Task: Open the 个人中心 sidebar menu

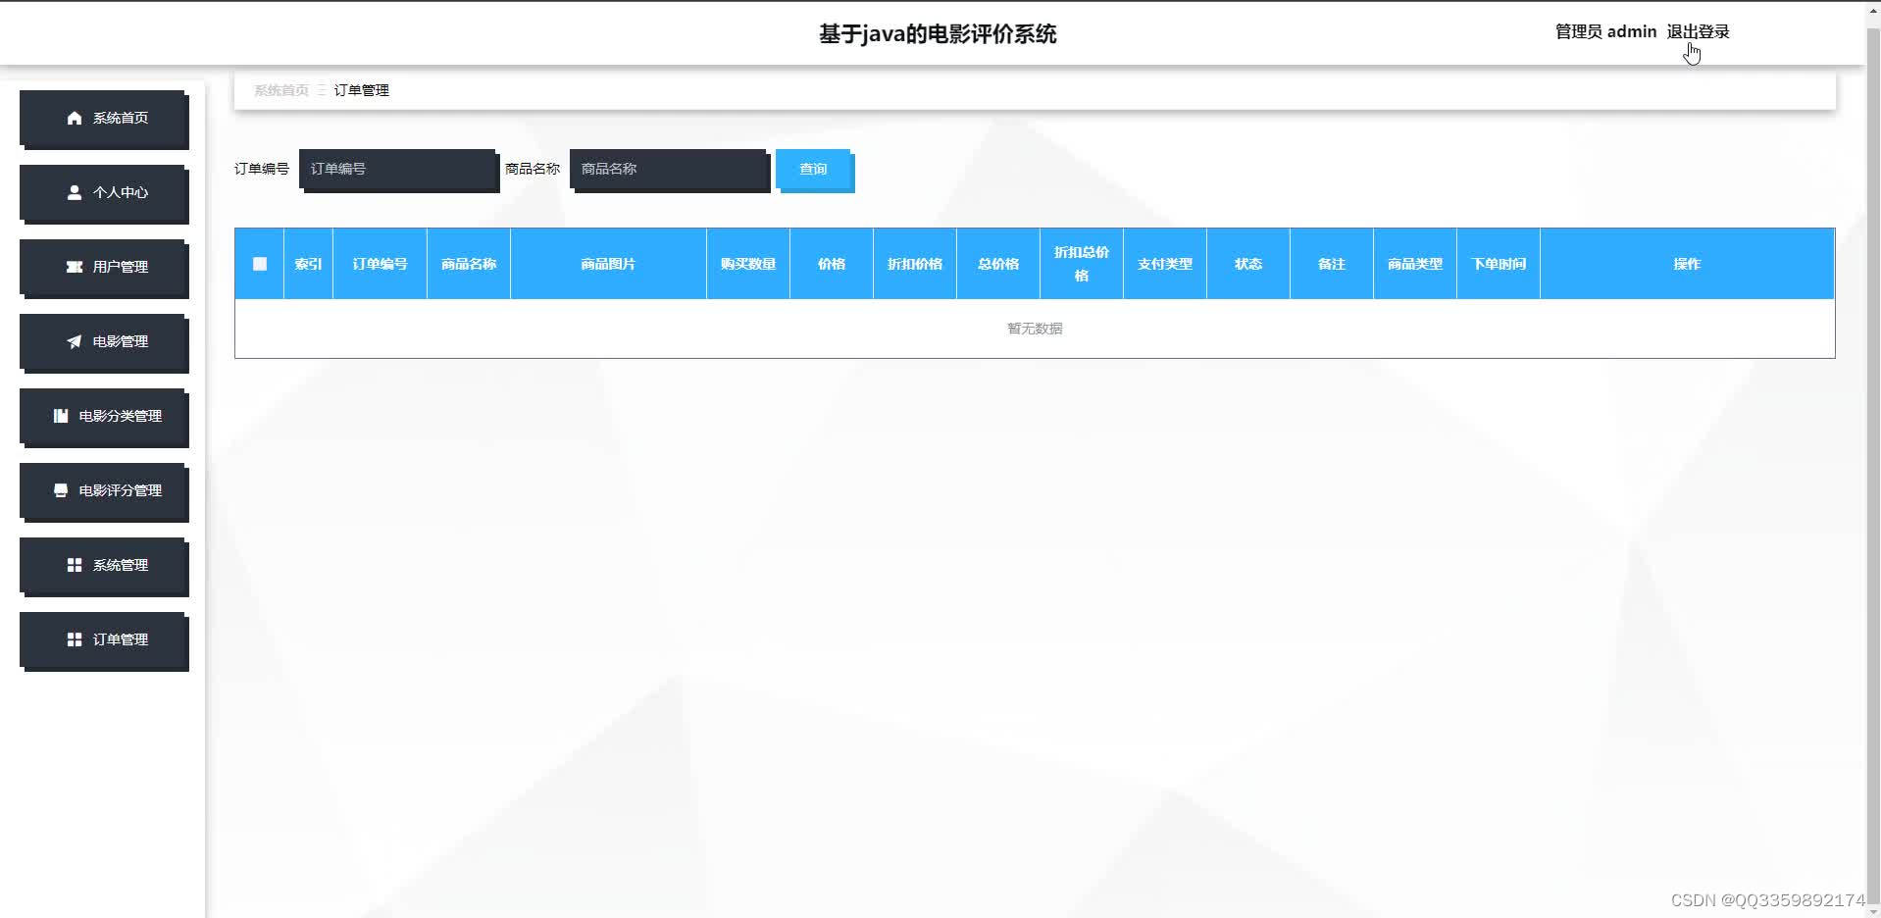Action: (103, 192)
